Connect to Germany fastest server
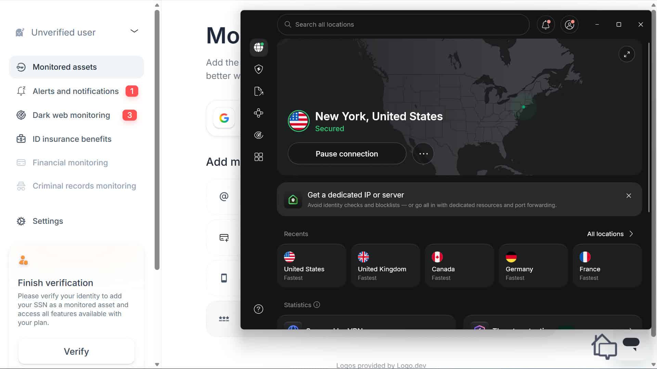Viewport: 657px width, 369px height. 533,265
